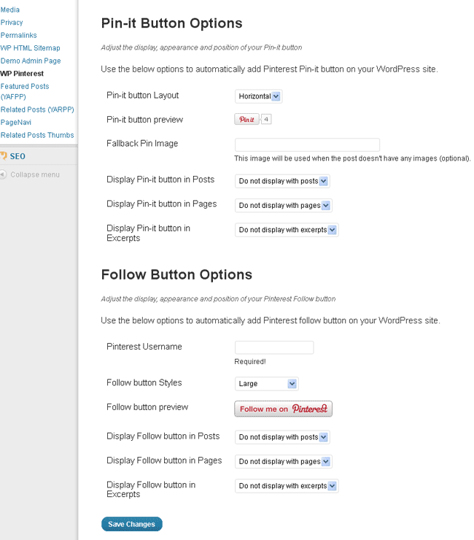Image resolution: width=474 pixels, height=540 pixels.
Task: Click the Follow me on Pinterest preview button
Action: [283, 409]
